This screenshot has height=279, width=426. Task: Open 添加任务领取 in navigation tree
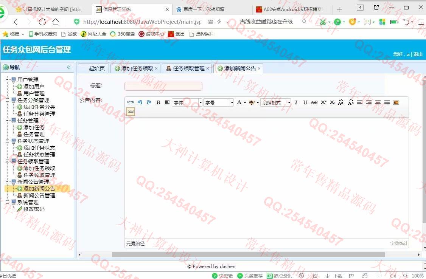[39, 168]
